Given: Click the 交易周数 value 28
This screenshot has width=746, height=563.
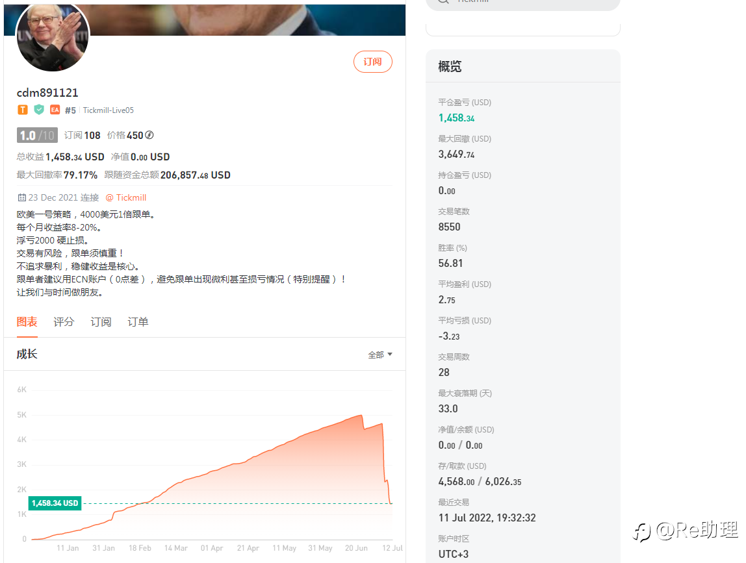Looking at the screenshot, I should 443,372.
